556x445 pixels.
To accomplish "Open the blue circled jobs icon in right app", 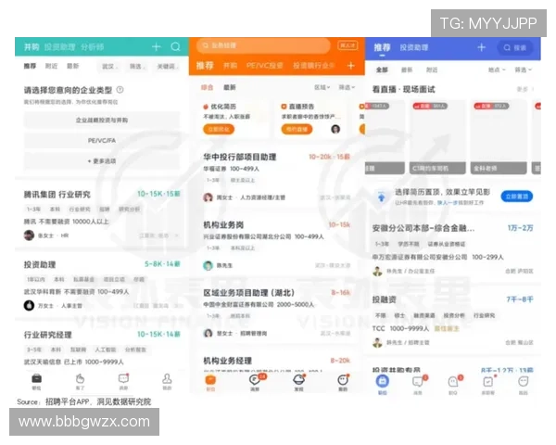I will [x=382, y=381].
